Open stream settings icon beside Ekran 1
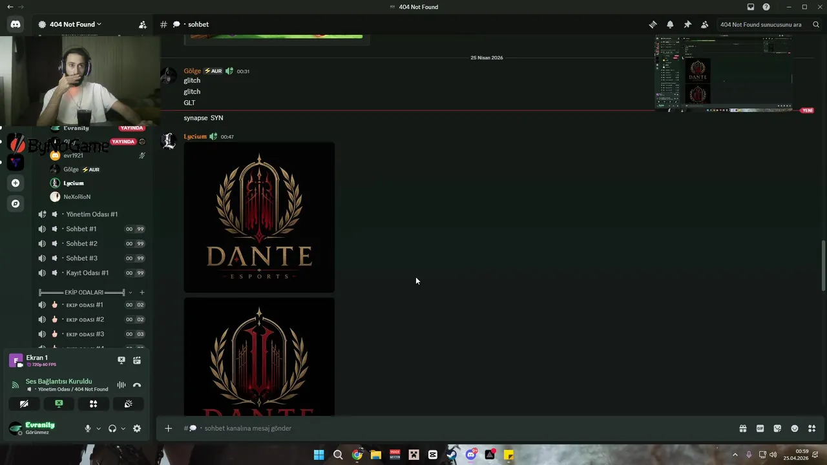 tap(137, 360)
